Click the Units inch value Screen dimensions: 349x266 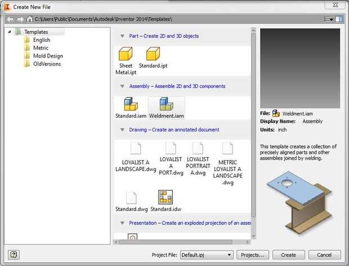click(282, 130)
